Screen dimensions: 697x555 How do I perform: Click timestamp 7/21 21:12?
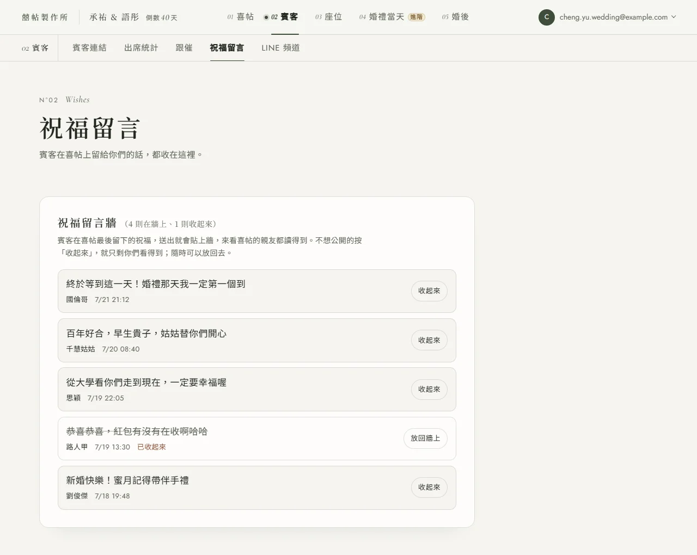click(112, 300)
